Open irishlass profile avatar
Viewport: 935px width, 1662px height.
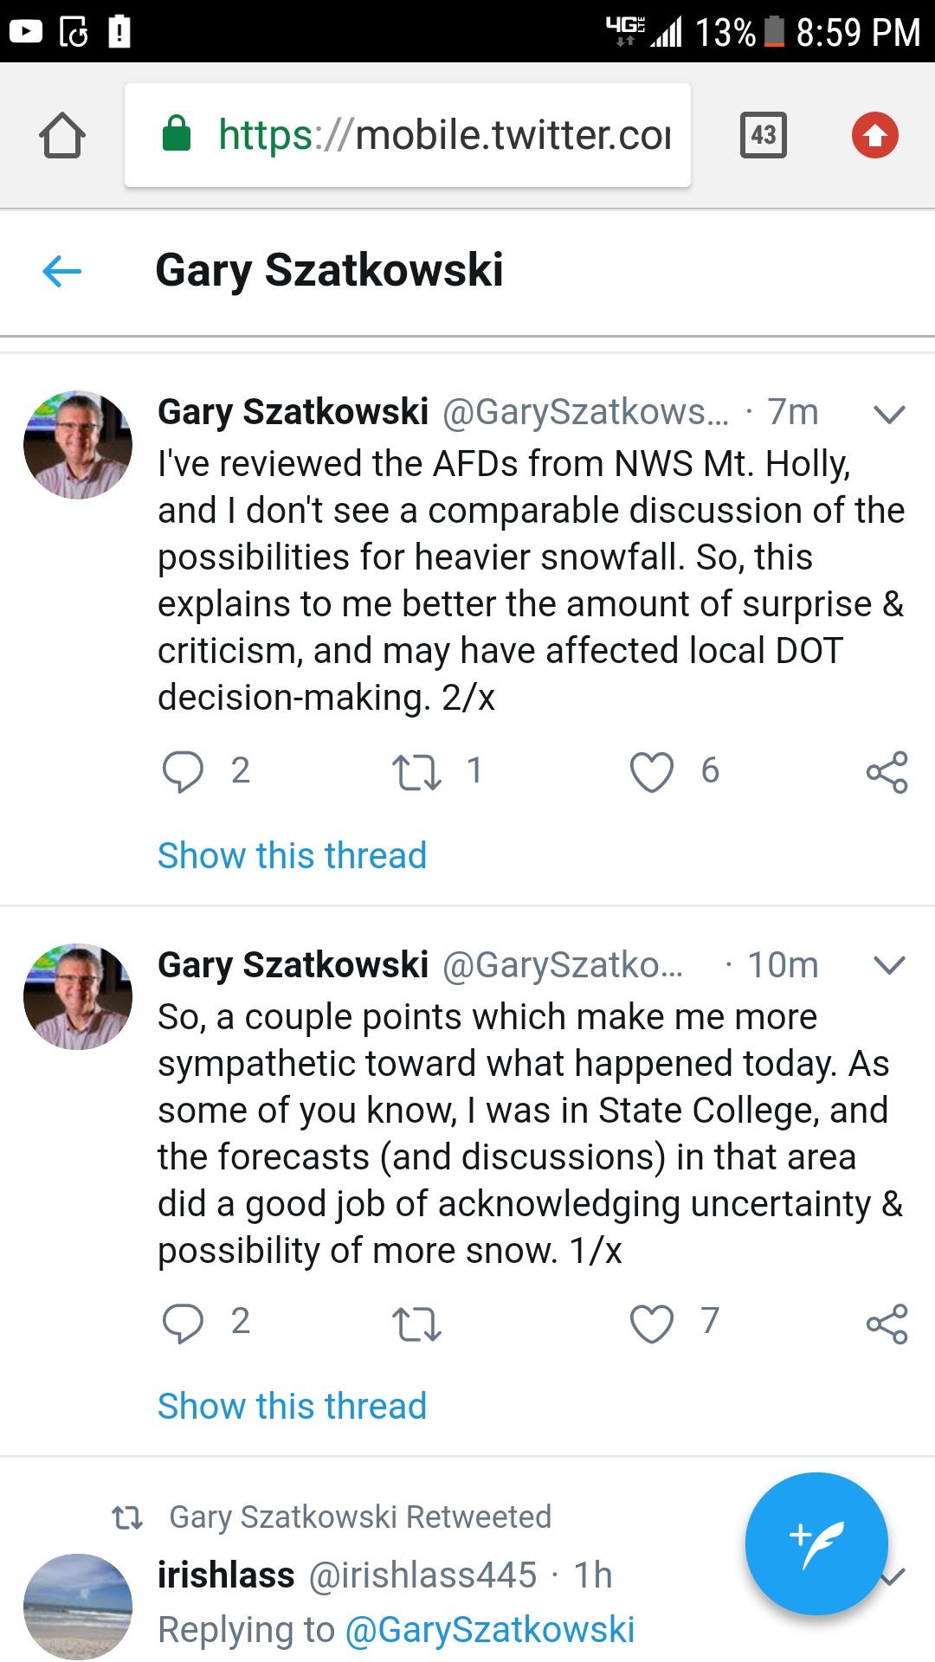[x=78, y=1607]
